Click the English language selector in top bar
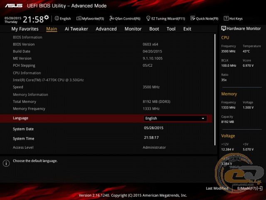This screenshot has width=266, height=200. (63, 18)
